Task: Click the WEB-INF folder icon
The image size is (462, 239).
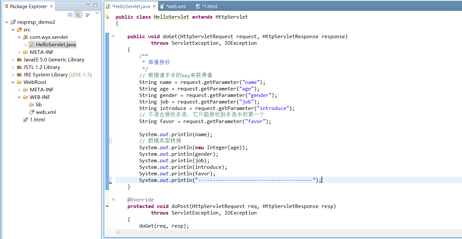Action: click(25, 97)
